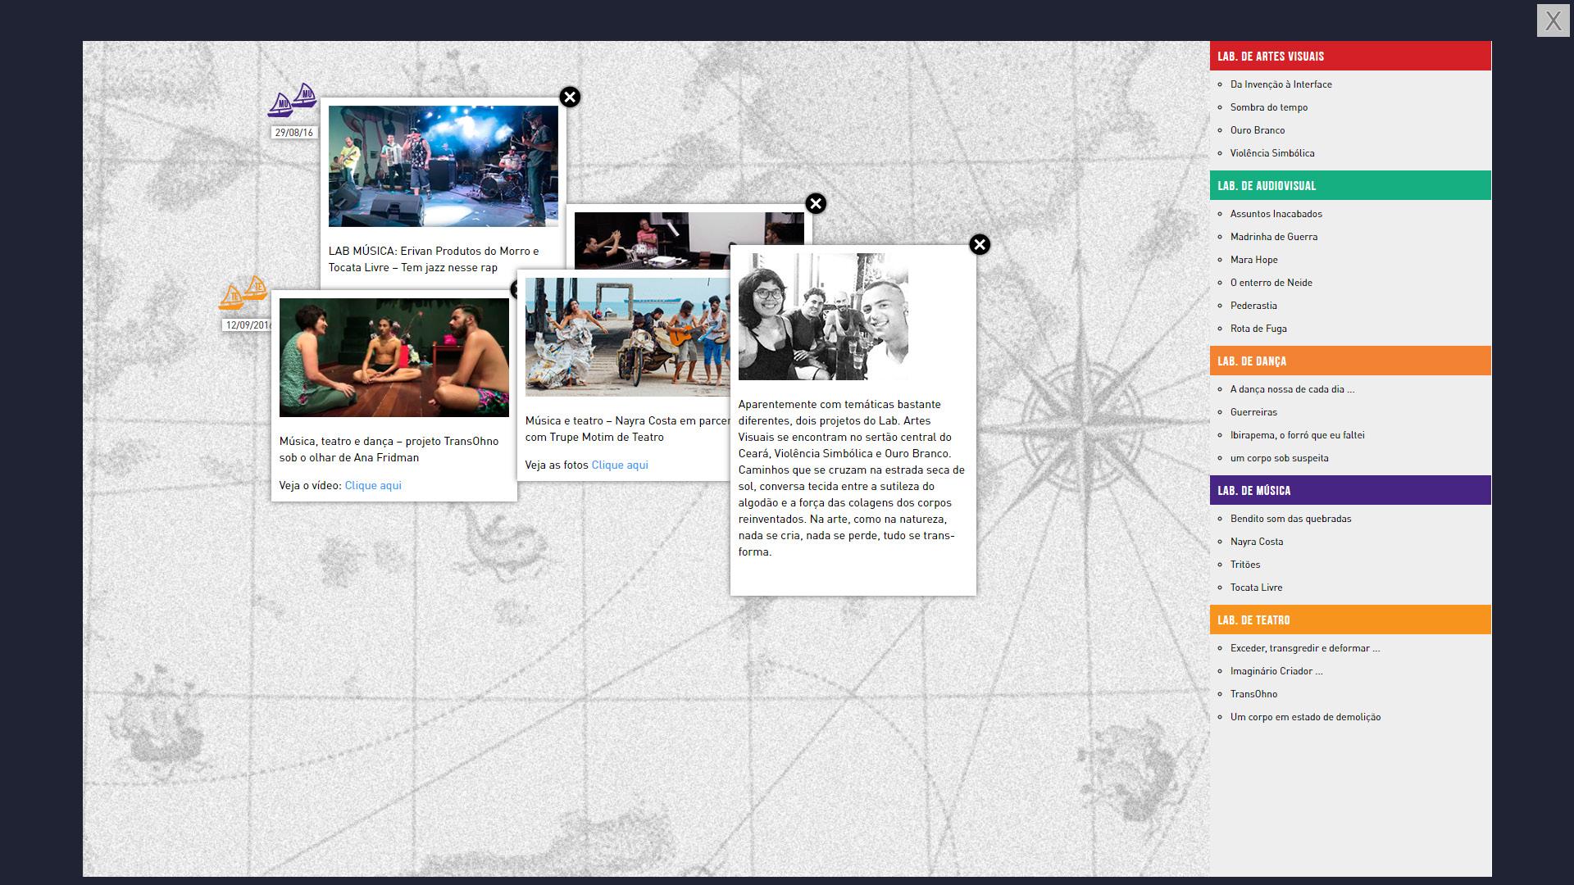
Task: Open the Tocata Livre project link
Action: coord(1256,588)
